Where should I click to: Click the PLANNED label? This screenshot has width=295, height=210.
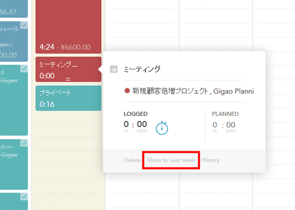coord(225,114)
